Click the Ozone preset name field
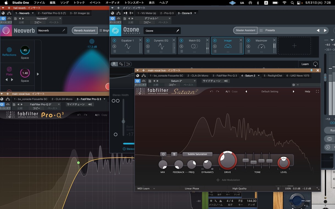The width and height of the screenshot is (335, 209). pyautogui.click(x=162, y=31)
